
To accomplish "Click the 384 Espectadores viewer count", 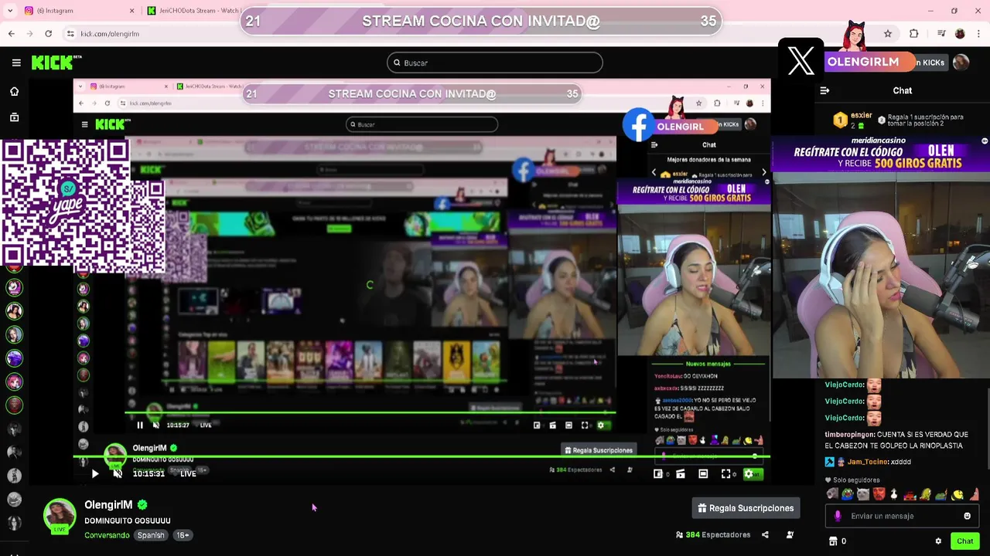I will (713, 534).
